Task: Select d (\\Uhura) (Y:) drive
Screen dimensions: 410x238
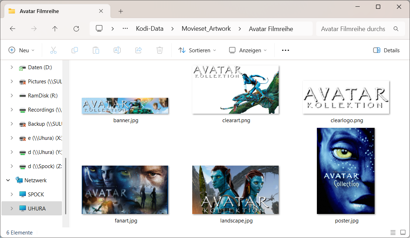Action: pos(45,152)
